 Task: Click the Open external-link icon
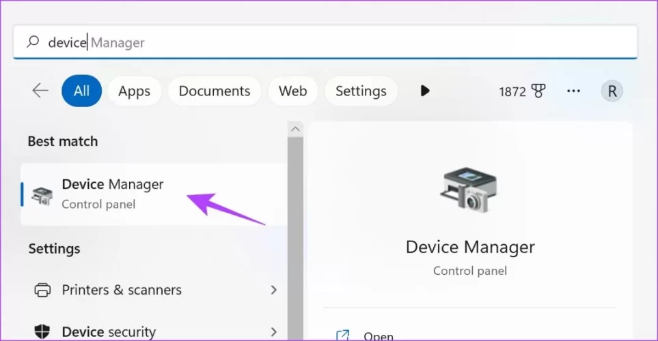click(343, 336)
